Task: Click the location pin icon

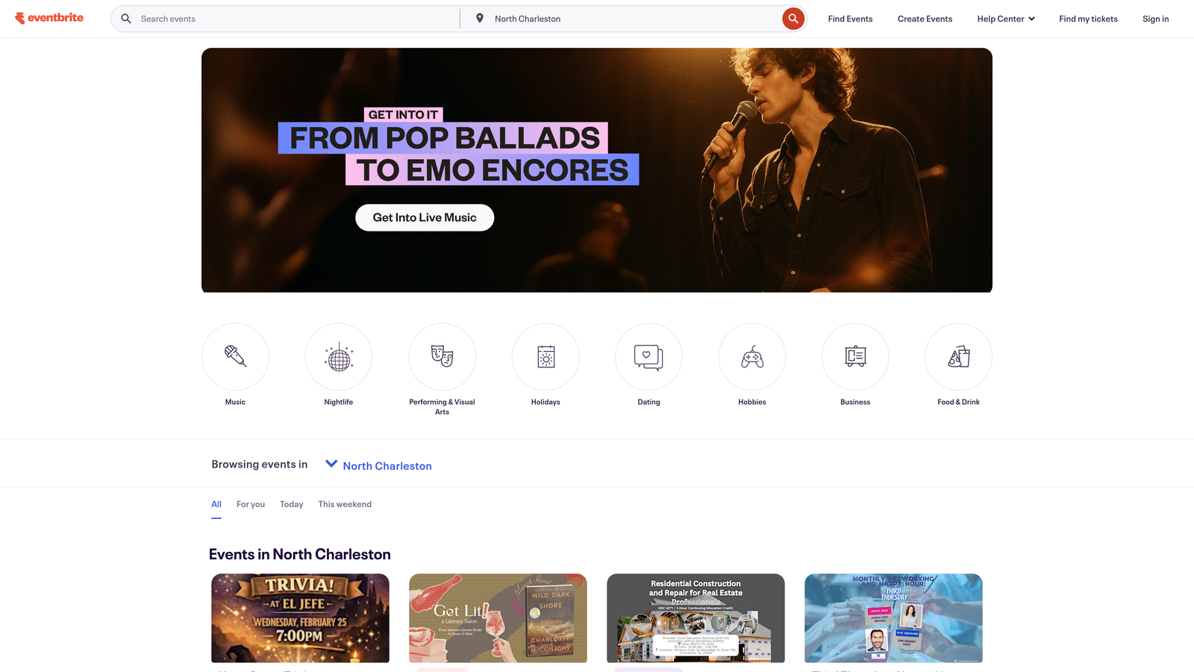Action: [480, 18]
